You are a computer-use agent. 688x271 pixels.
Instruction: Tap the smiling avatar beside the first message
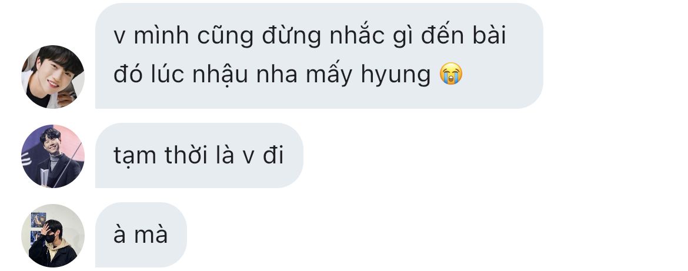click(53, 77)
